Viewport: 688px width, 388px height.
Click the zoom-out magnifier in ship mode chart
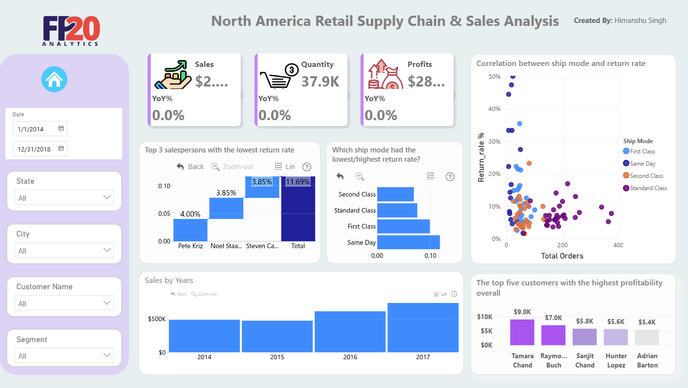(x=360, y=176)
